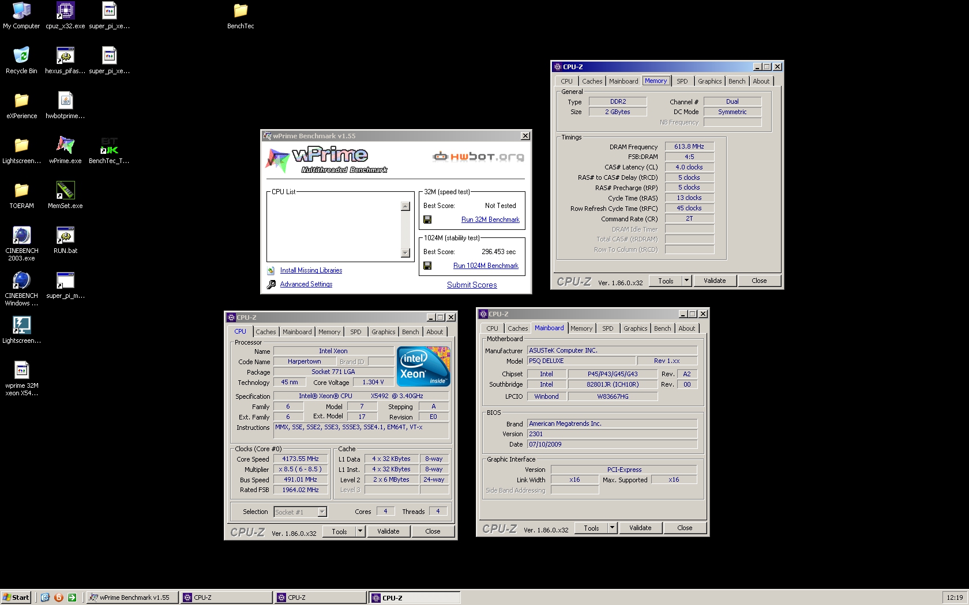Launch the MemSet.exe desktop icon
969x605 pixels.
[65, 195]
